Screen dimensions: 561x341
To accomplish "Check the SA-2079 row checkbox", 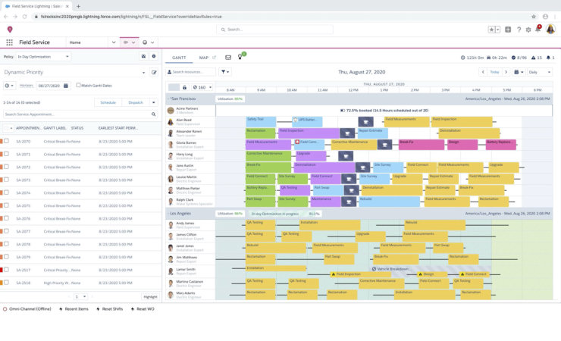I will 6,257.
